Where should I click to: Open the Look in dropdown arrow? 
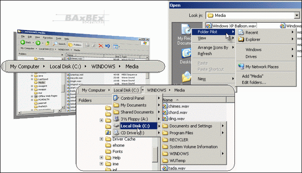coord(297,15)
